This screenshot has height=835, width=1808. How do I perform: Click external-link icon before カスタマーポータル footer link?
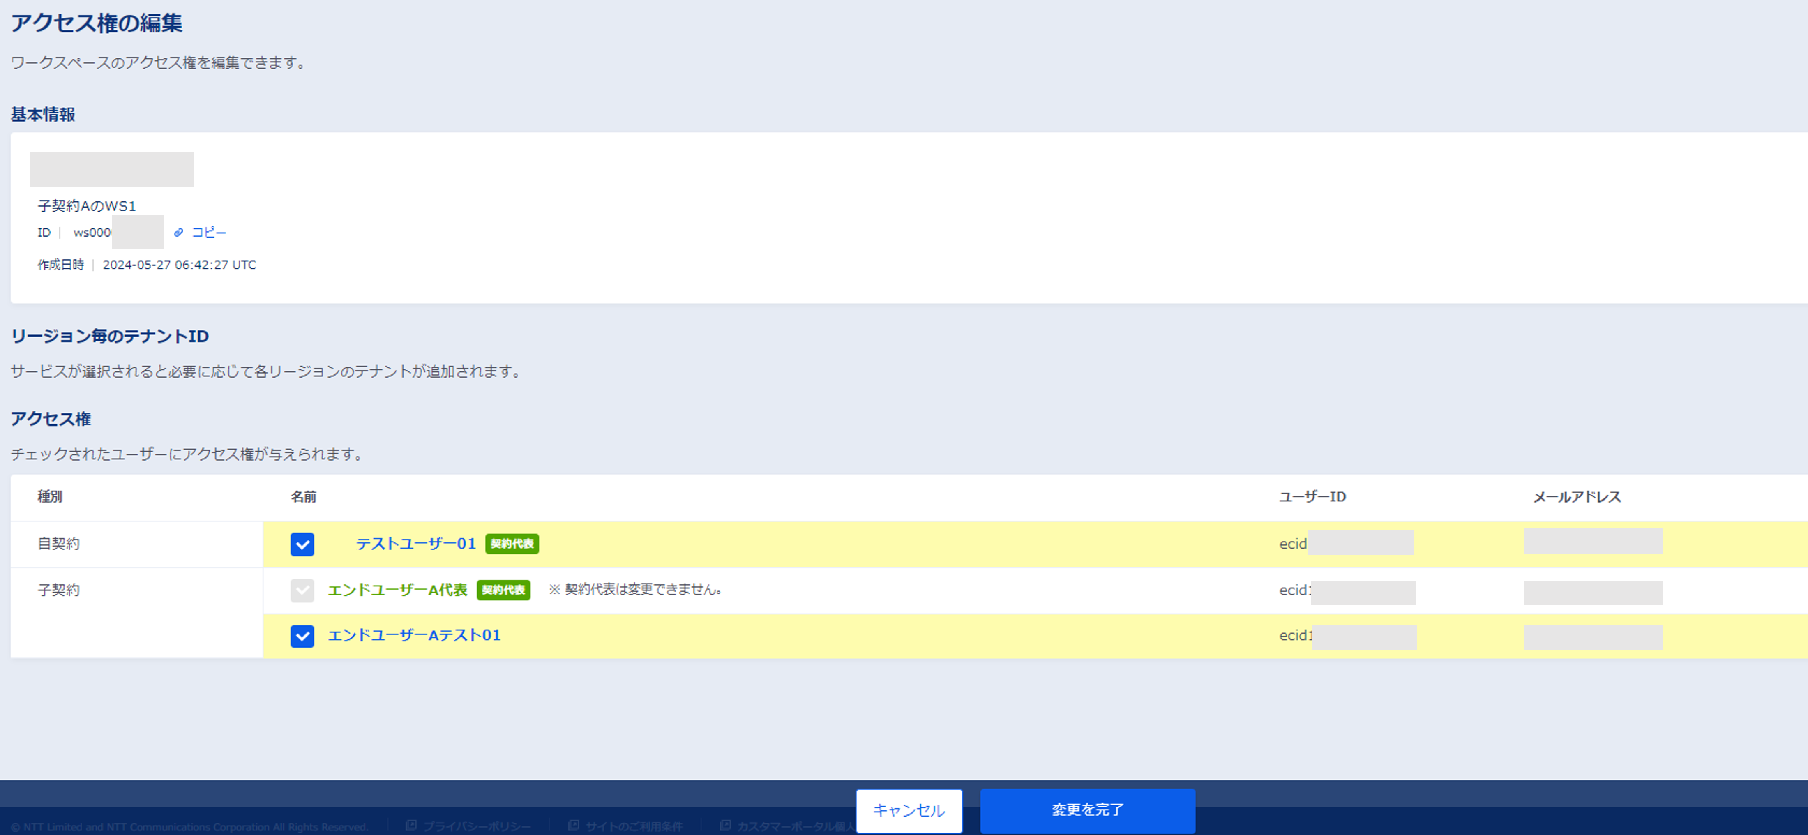[725, 826]
